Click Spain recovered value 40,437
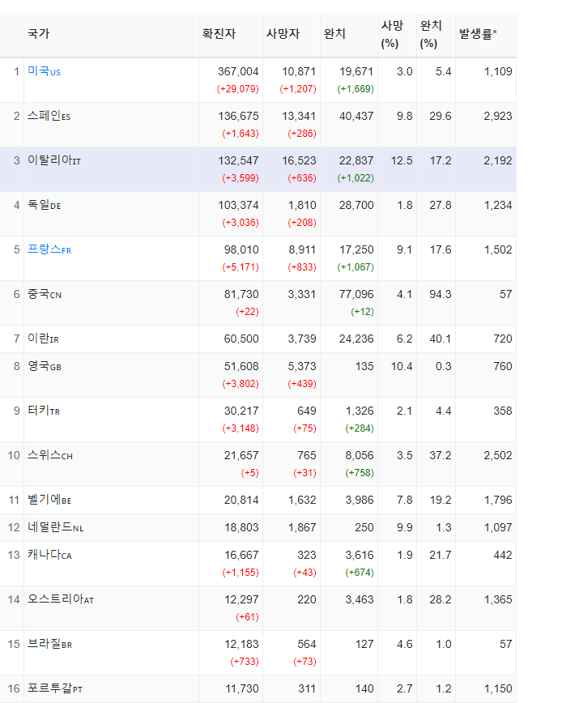 click(x=356, y=116)
